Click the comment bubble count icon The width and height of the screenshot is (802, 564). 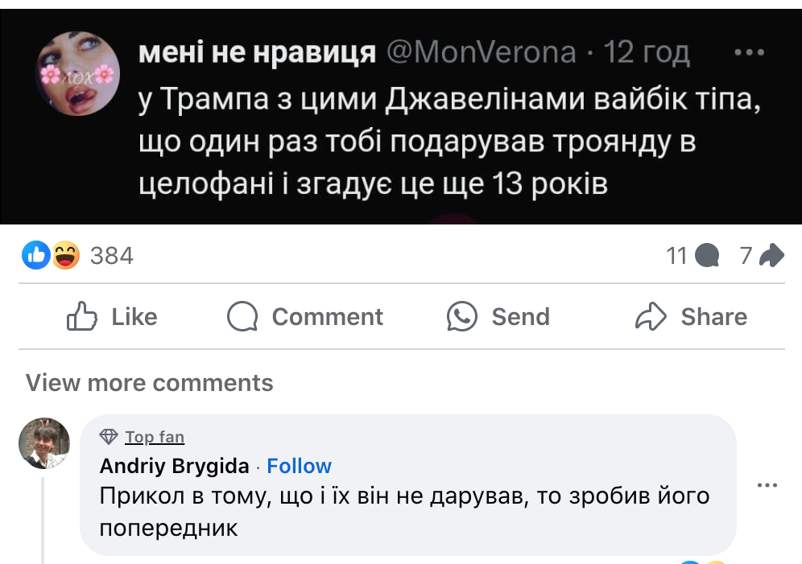[706, 256]
